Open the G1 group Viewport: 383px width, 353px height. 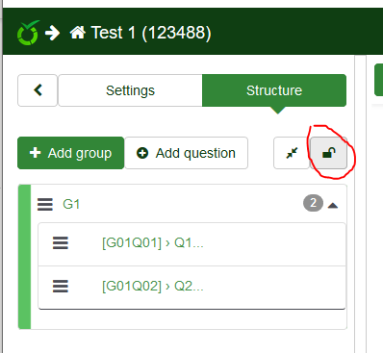[x=71, y=204]
